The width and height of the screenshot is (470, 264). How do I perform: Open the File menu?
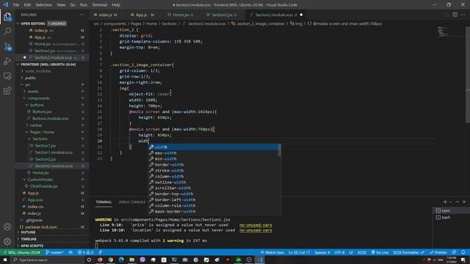pos(16,5)
